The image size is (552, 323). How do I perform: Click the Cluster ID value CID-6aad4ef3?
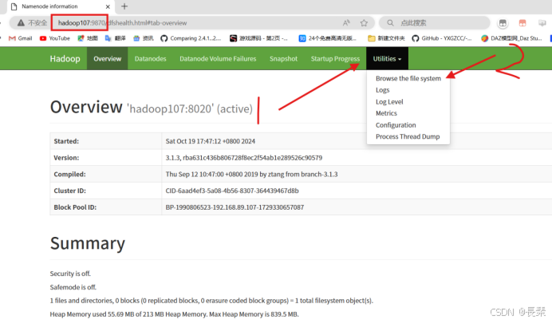232,191
